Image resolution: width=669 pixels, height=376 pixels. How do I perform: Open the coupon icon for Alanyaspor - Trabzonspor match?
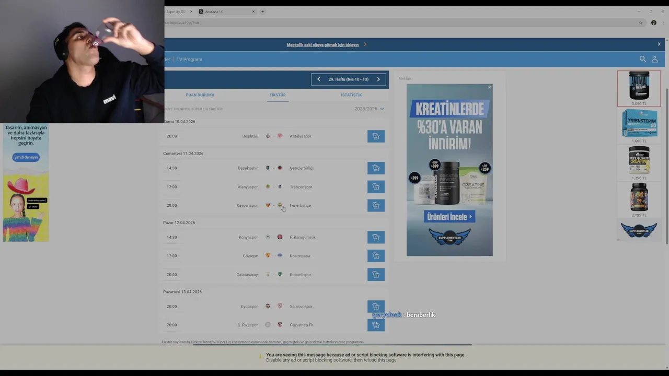coord(376,187)
